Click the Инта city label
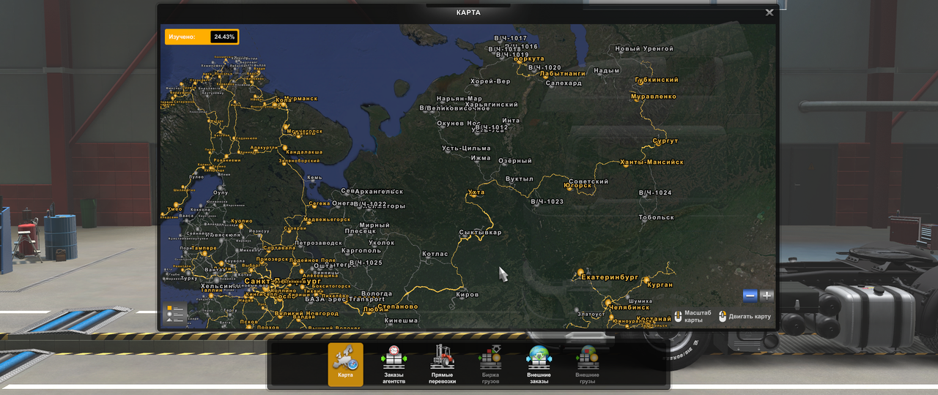The height and width of the screenshot is (395, 938). click(x=511, y=121)
